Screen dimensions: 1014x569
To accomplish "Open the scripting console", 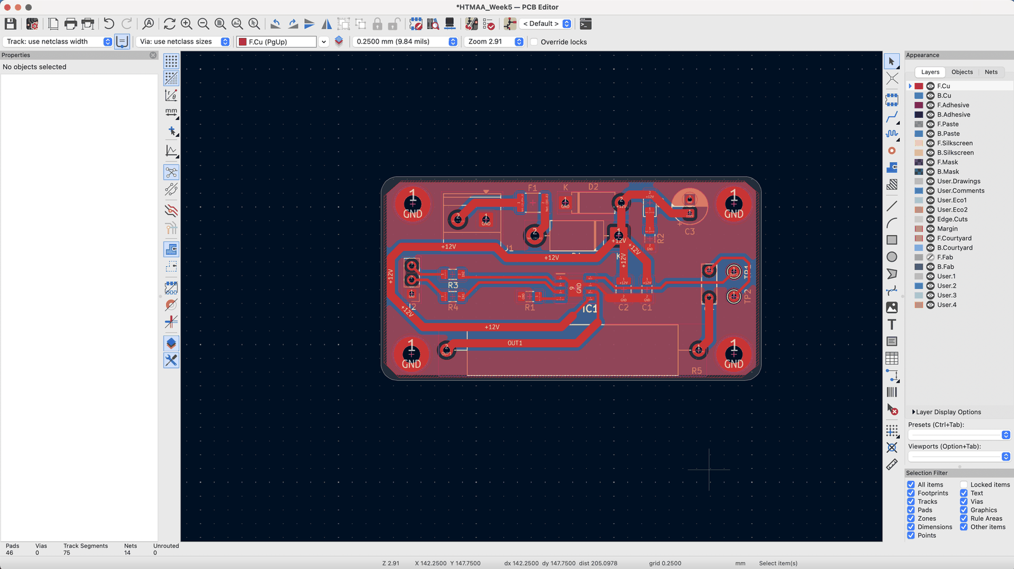I will (586, 24).
